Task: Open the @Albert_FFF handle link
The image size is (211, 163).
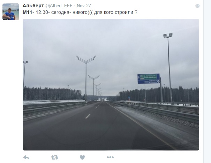Action: click(59, 6)
